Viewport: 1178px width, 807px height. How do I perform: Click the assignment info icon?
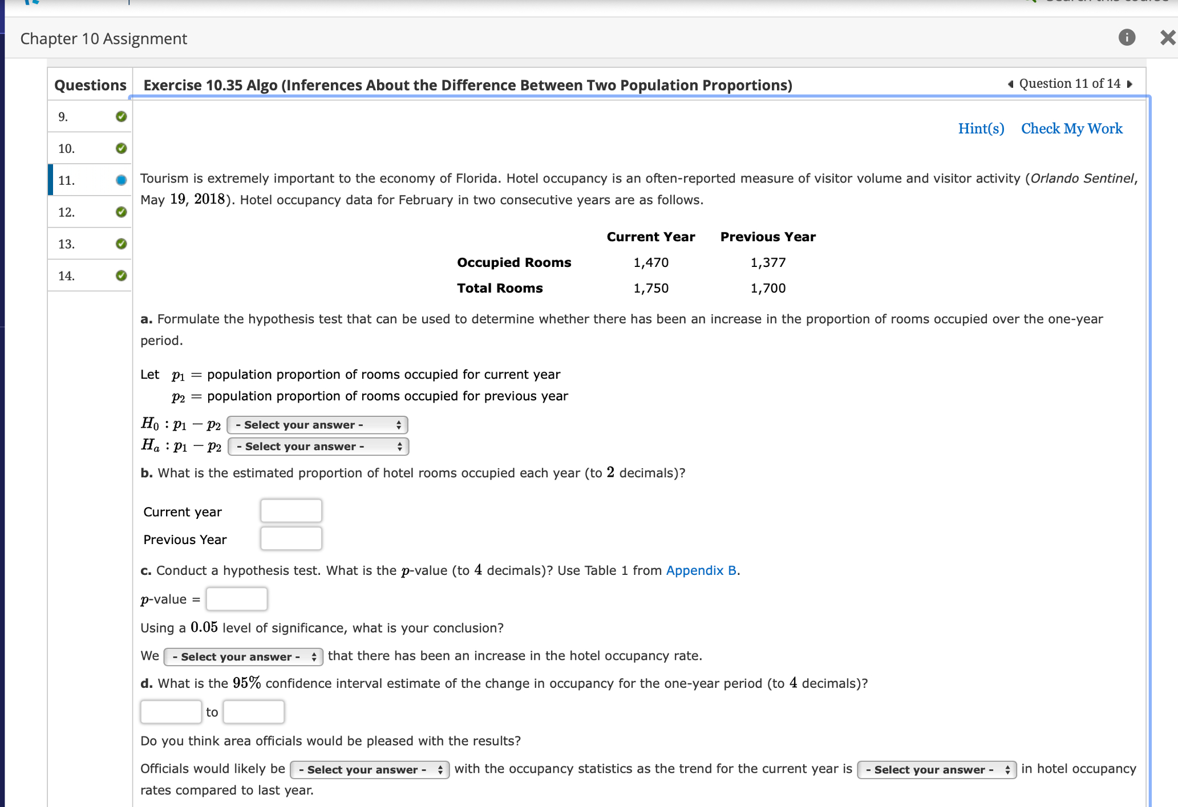tap(1126, 38)
